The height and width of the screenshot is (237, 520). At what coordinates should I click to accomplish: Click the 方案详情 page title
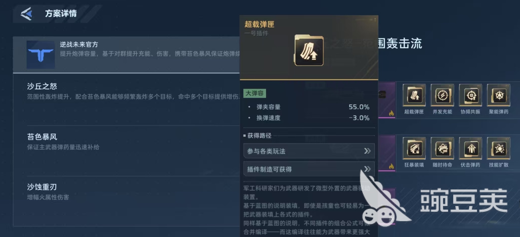tap(61, 14)
